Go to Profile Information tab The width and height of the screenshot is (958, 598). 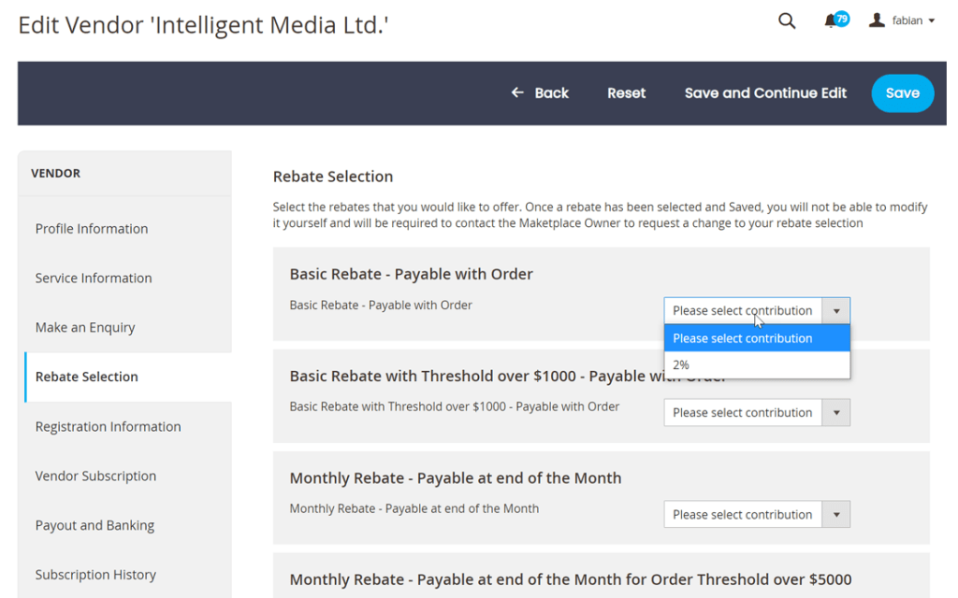tap(92, 229)
